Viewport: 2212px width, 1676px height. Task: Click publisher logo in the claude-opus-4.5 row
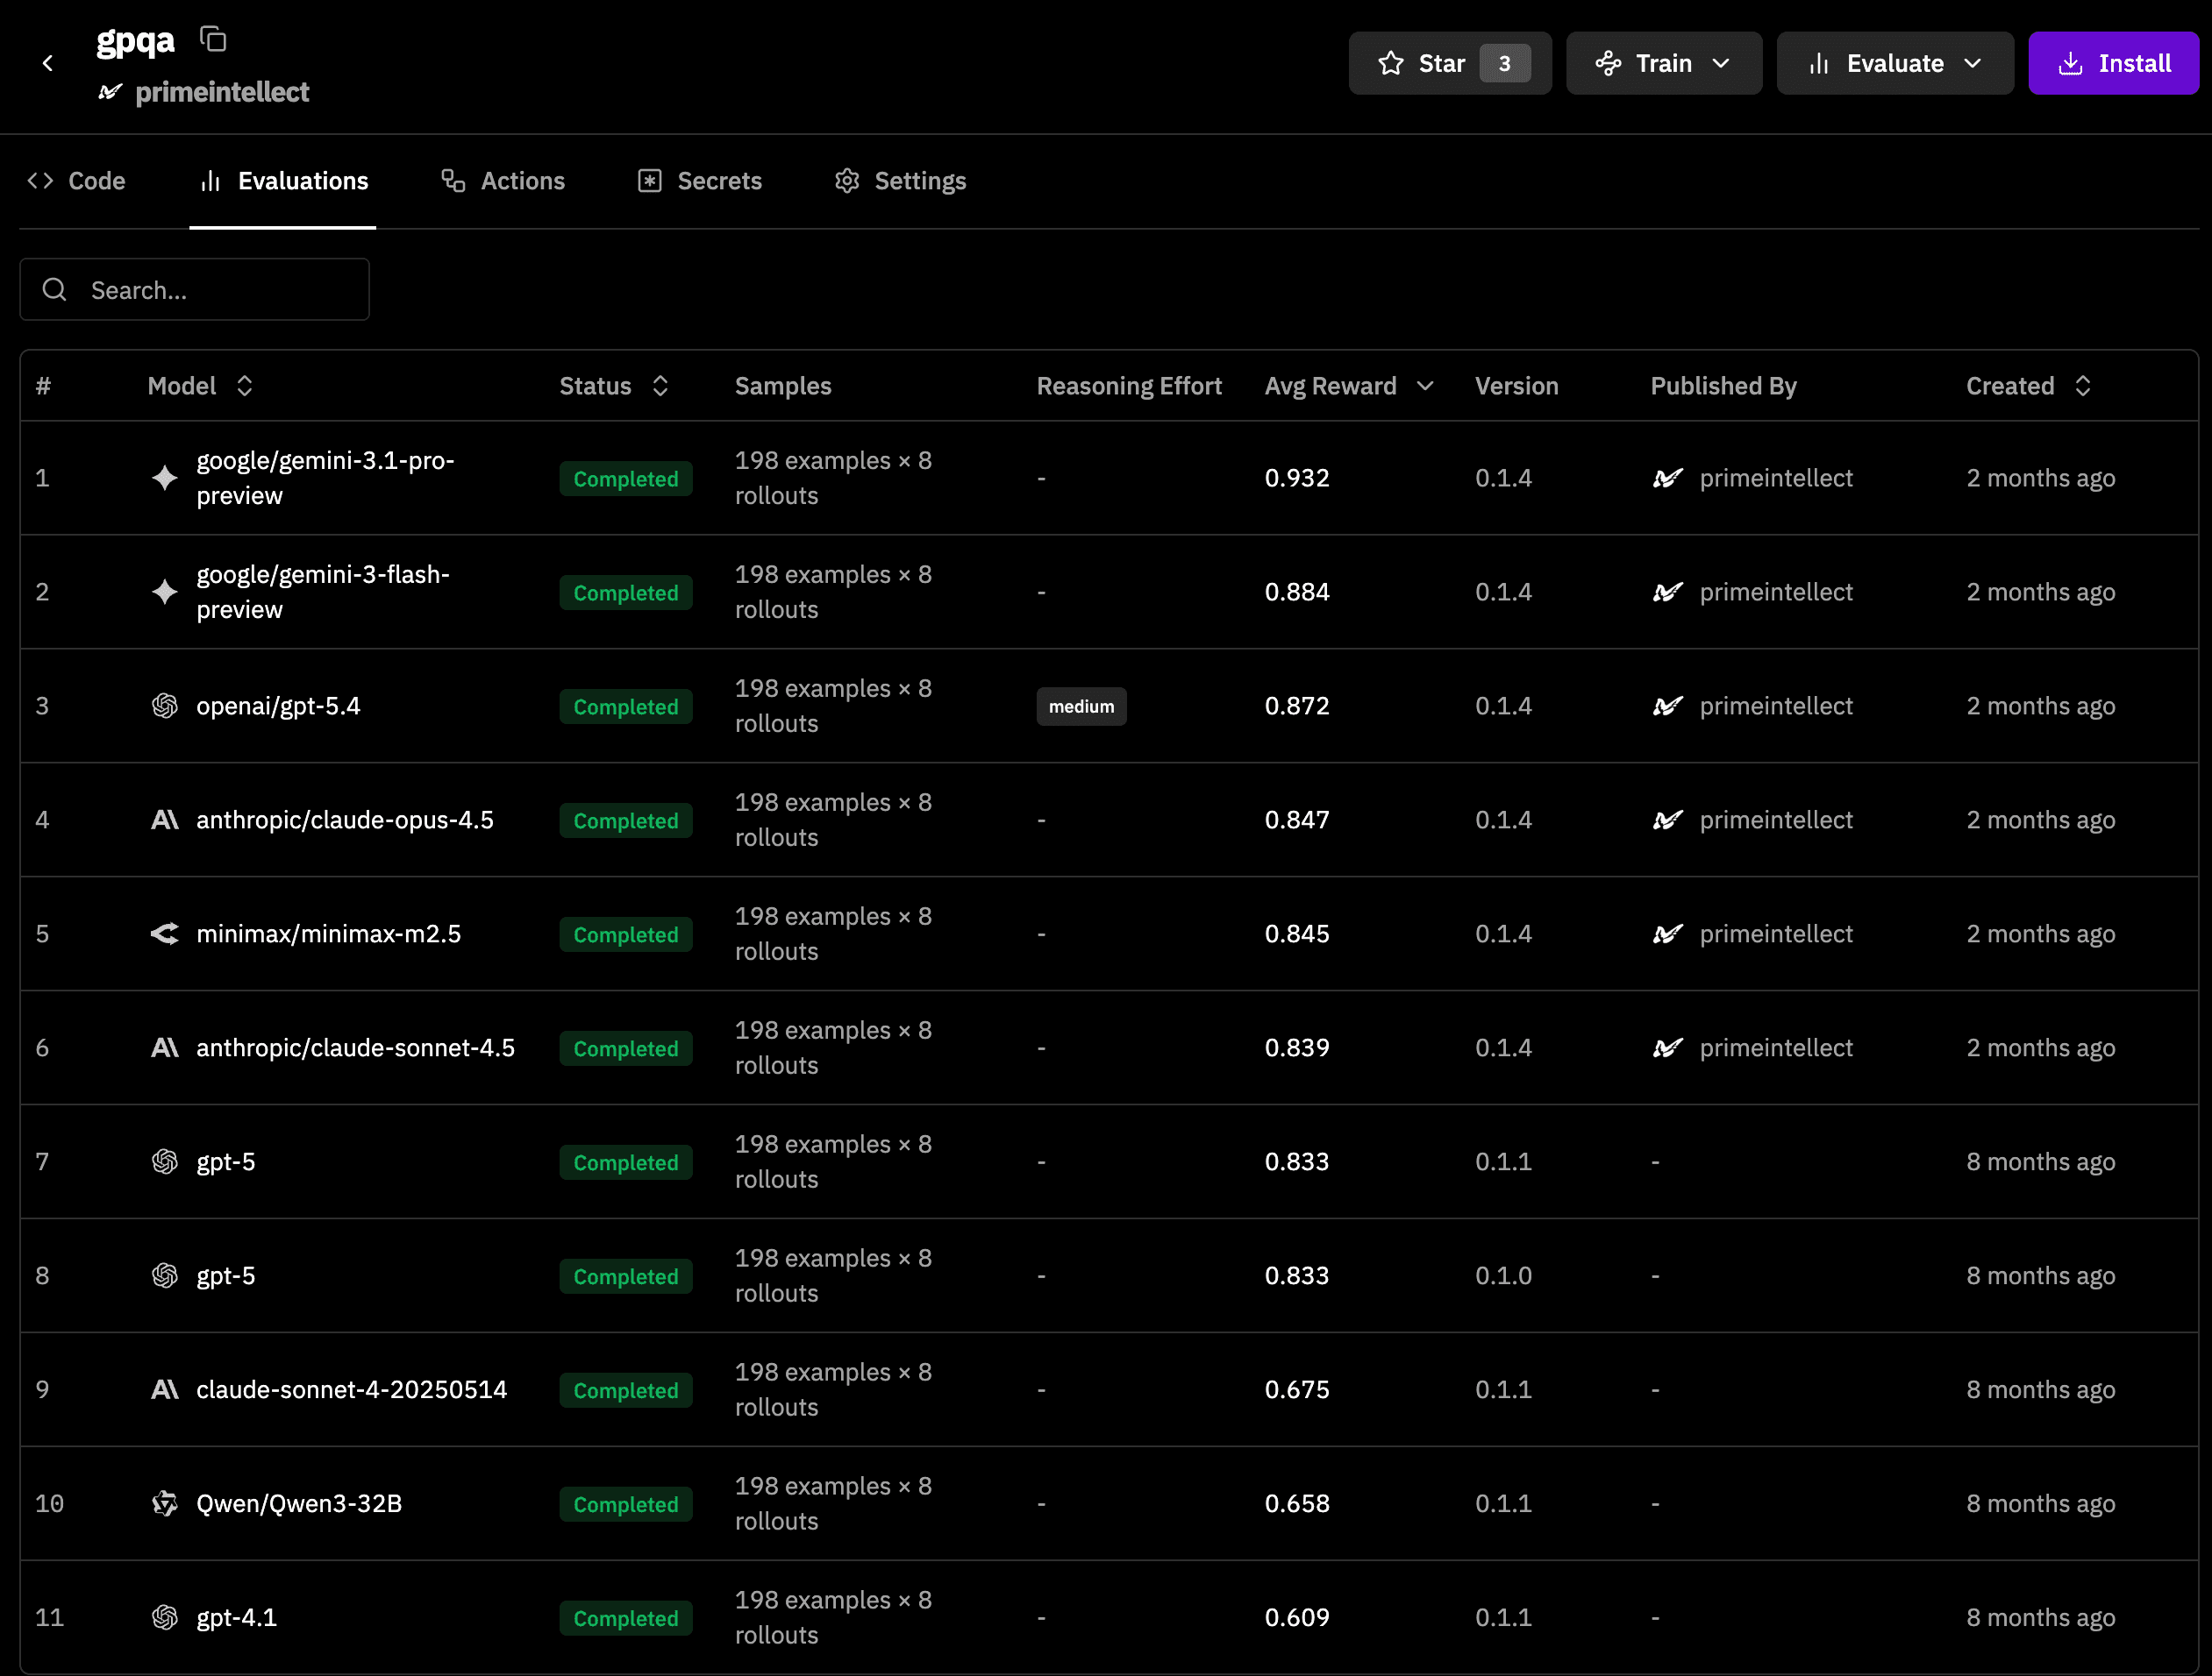[1668, 820]
